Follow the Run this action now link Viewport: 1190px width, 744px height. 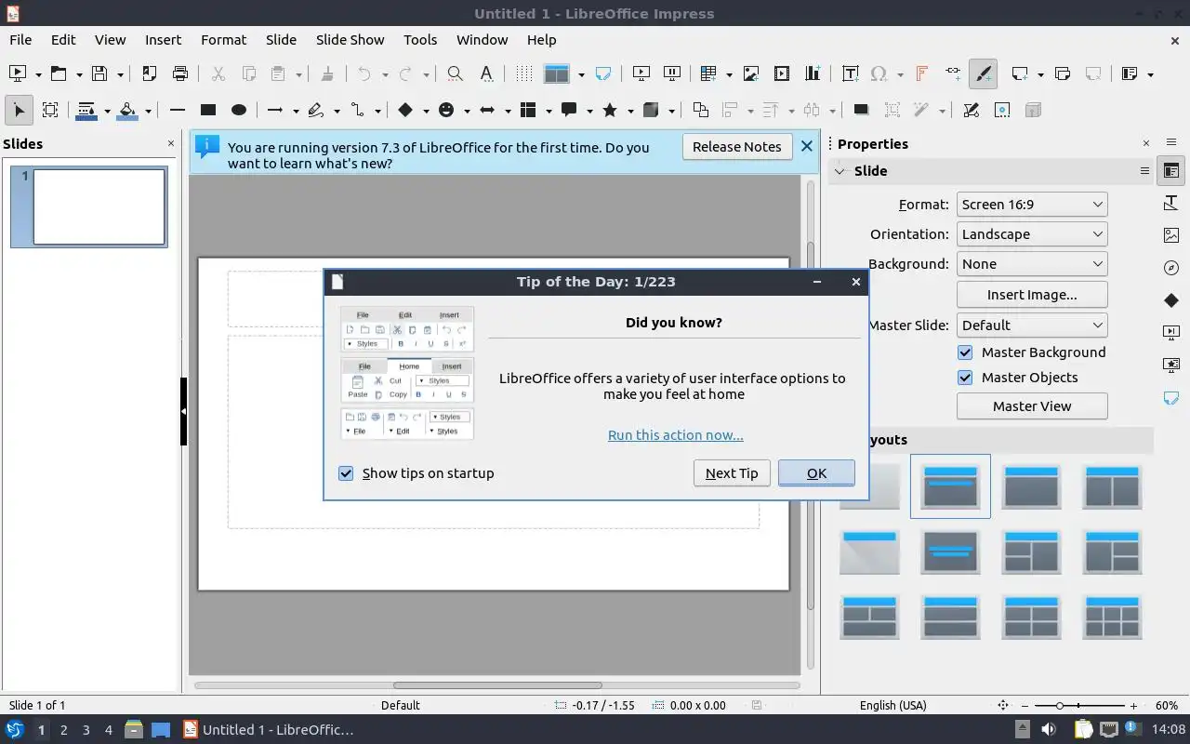point(676,435)
